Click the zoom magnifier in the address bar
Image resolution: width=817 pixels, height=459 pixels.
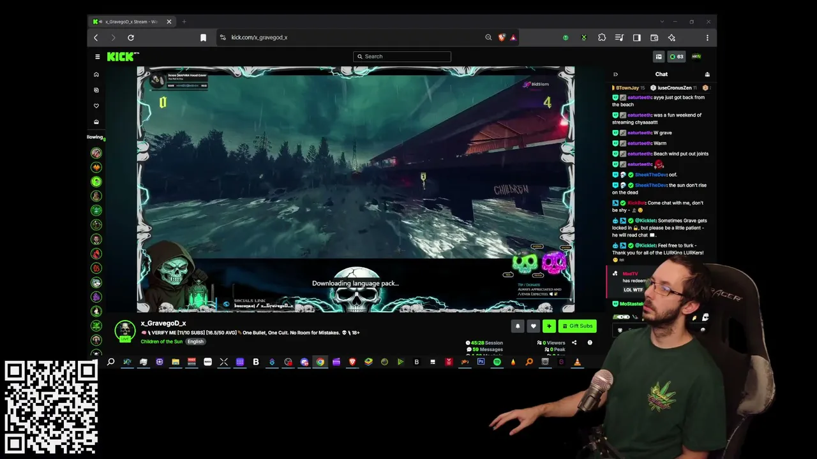click(x=488, y=38)
